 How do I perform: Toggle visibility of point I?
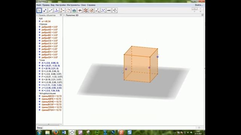pyautogui.click(x=40, y=85)
